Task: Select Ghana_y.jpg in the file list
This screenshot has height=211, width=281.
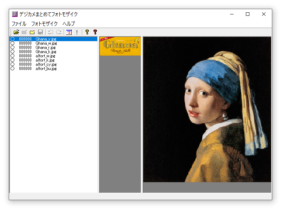Action: click(53, 39)
